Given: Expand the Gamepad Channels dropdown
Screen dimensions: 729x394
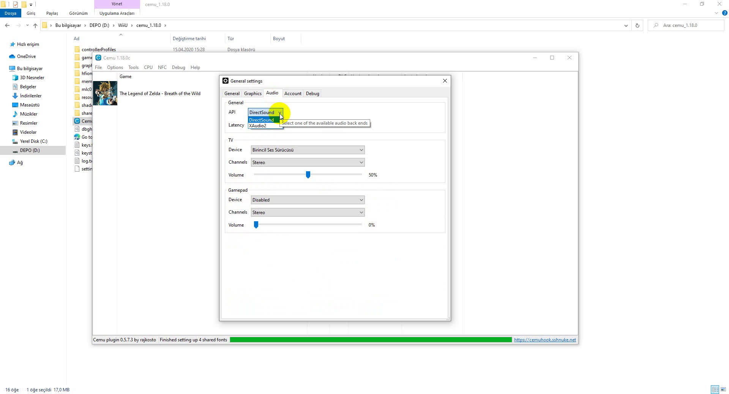Looking at the screenshot, I should [x=308, y=213].
